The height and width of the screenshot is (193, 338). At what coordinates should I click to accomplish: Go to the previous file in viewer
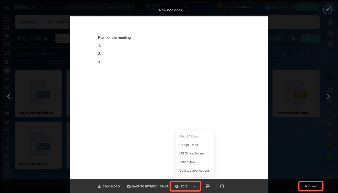click(x=8, y=96)
